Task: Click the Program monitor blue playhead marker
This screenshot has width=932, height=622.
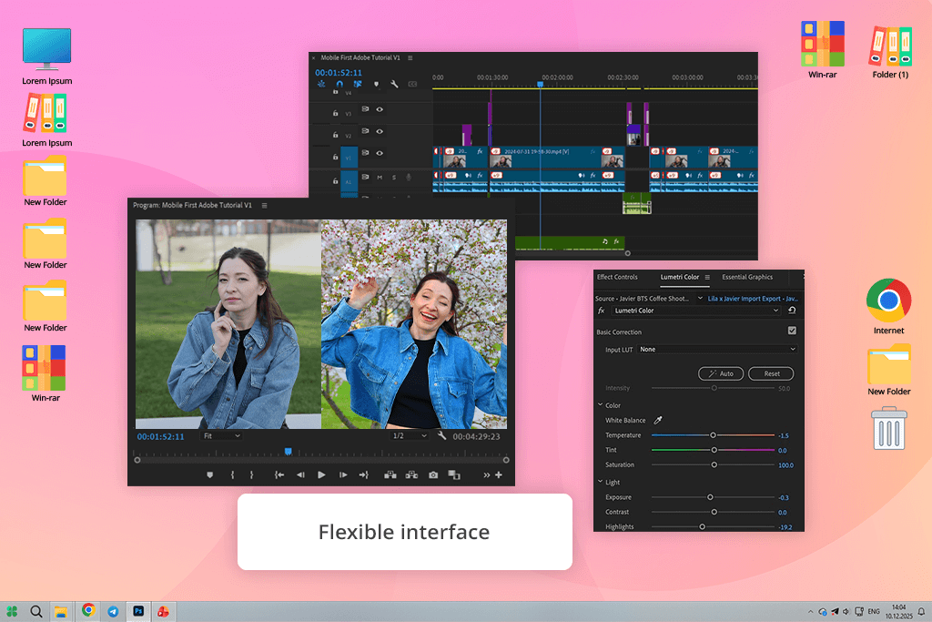Action: [x=289, y=452]
